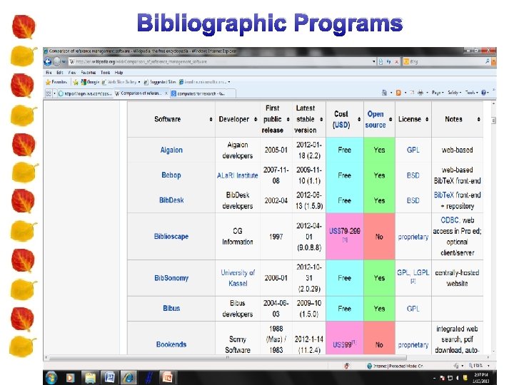Open the Biblioscape link
The width and height of the screenshot is (514, 385).
171,237
